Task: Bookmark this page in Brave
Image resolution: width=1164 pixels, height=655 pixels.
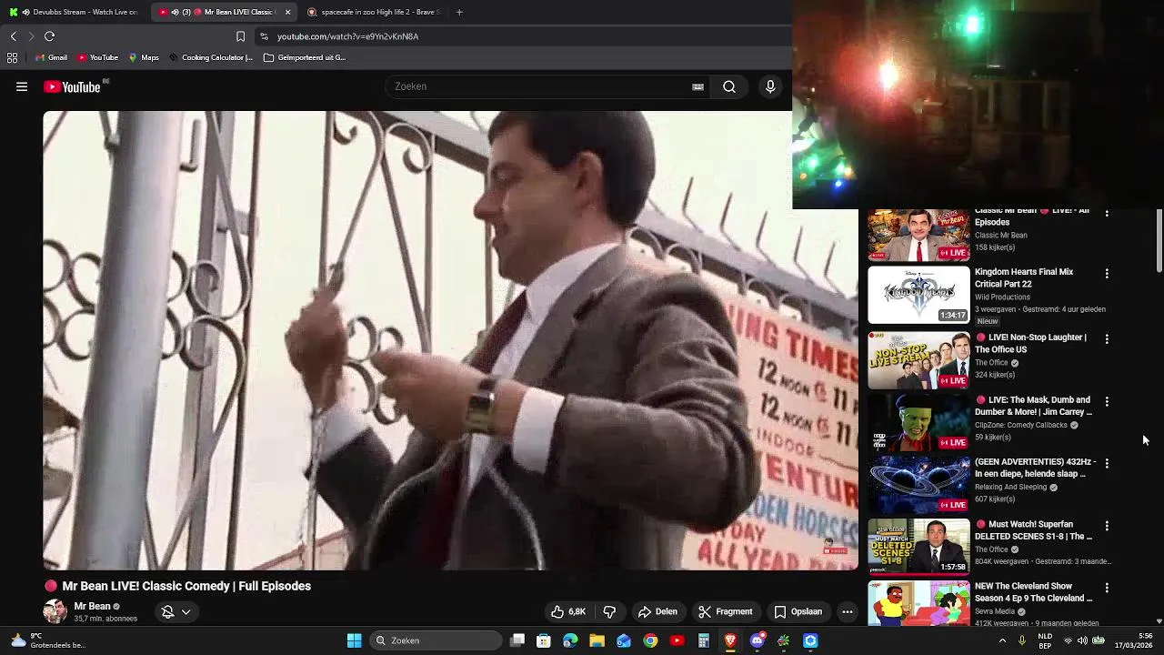Action: pos(240,36)
